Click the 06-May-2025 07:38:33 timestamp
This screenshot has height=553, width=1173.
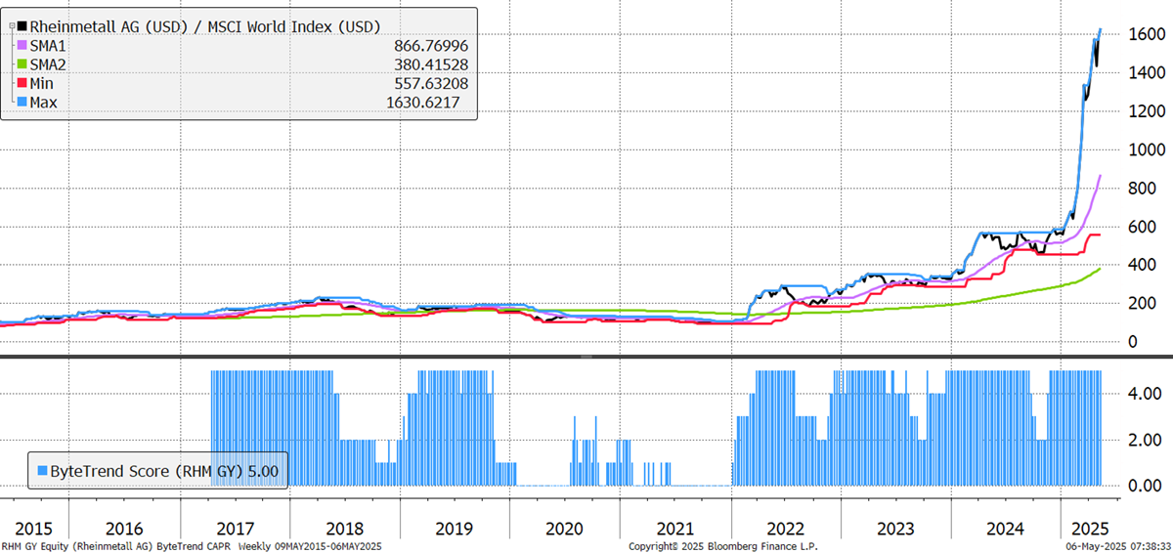(x=1116, y=546)
